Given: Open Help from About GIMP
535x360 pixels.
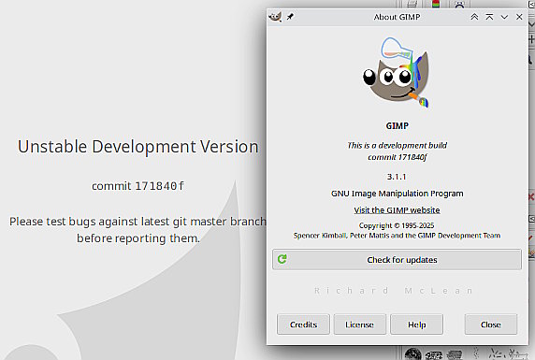Looking at the screenshot, I should point(416,324).
